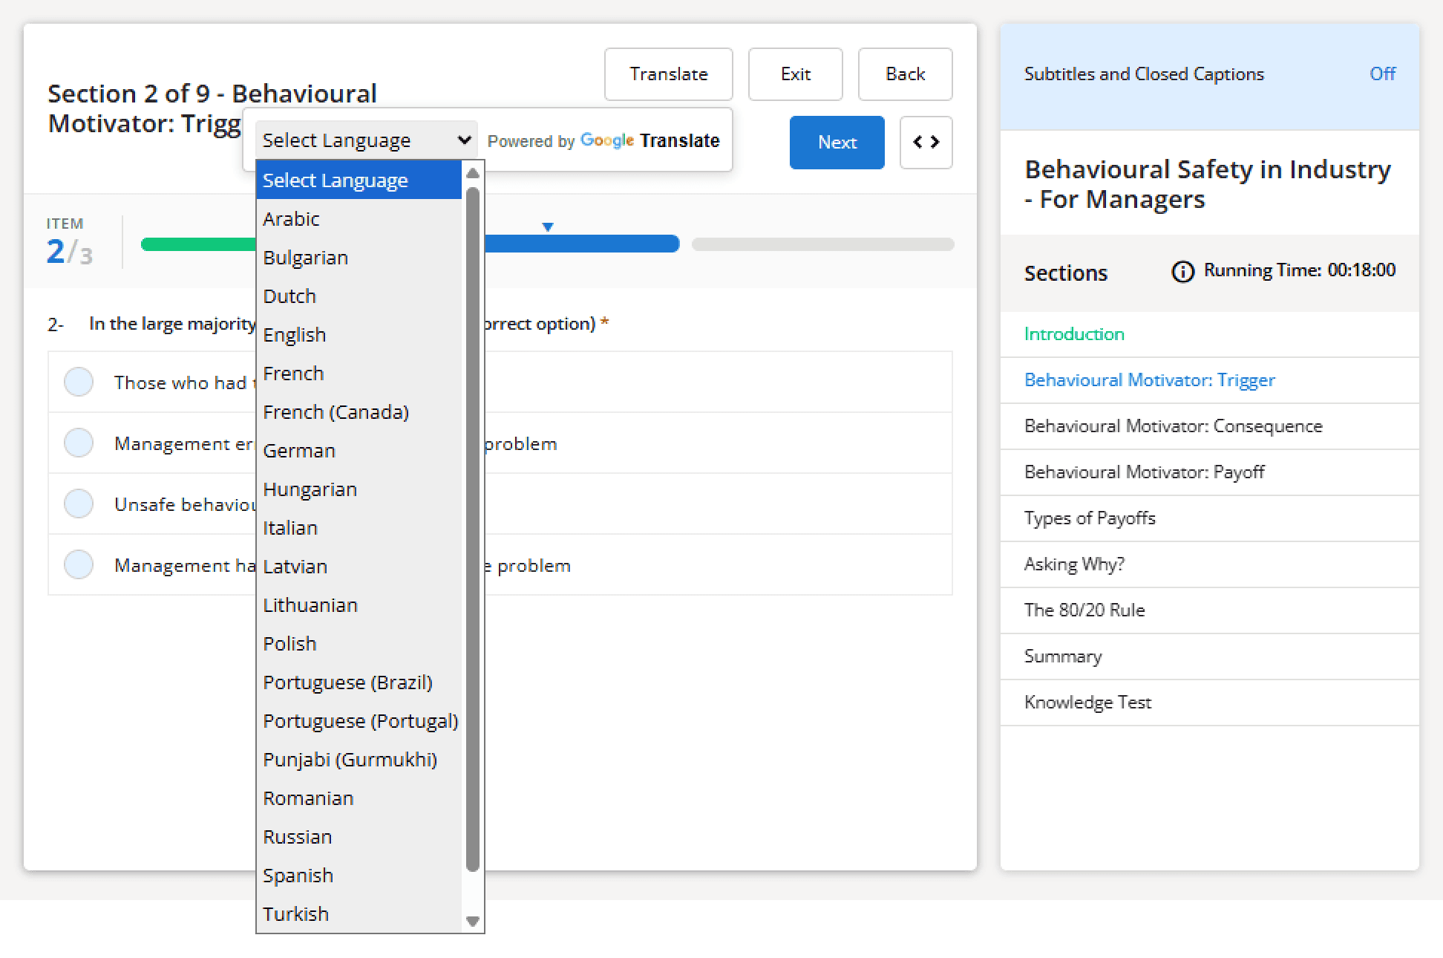Choose Portuguese (Portugal) option
Viewport: 1443px width, 958px height.
click(x=359, y=720)
